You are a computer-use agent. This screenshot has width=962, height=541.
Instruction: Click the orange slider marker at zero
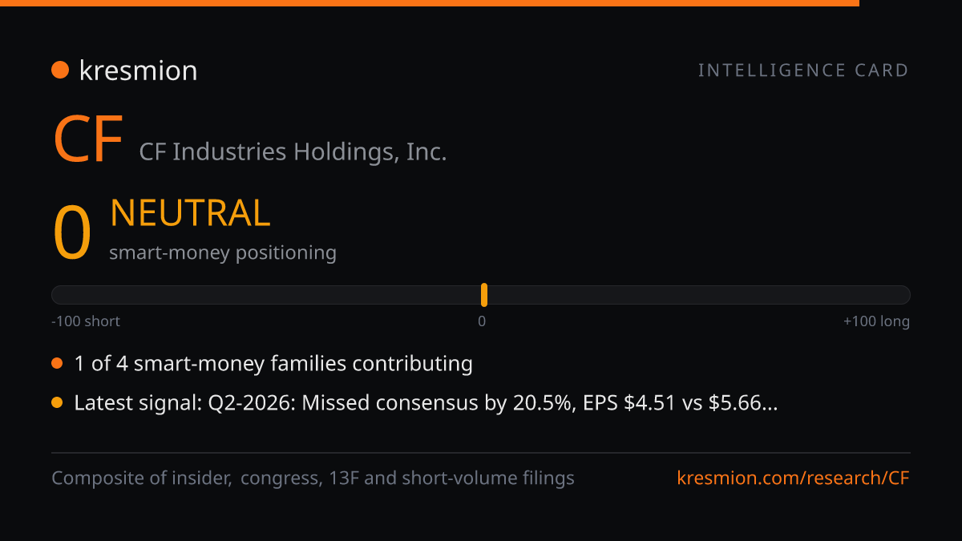click(484, 295)
